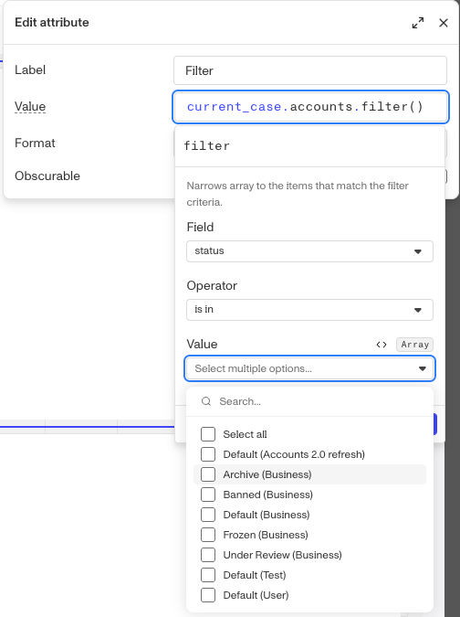Select Default (Test) checkbox option
Viewport: 460px width, 617px height.
208,575
